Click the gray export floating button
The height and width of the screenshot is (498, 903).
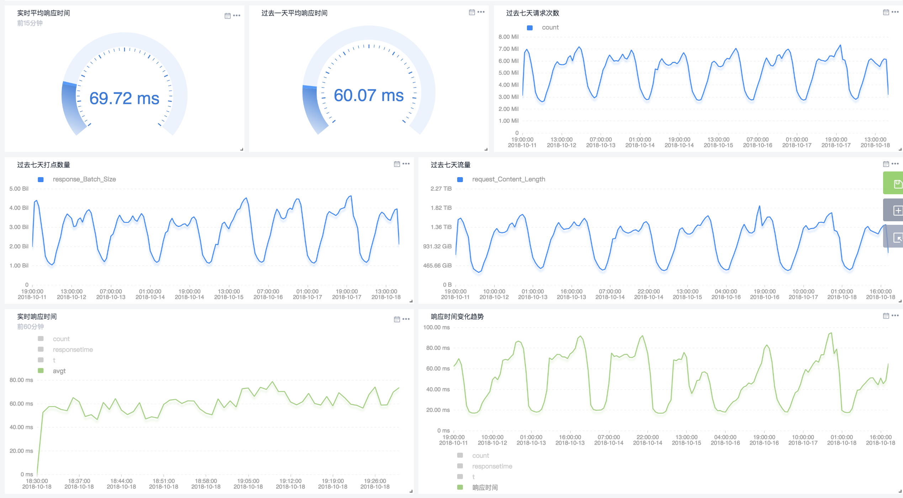tap(894, 237)
